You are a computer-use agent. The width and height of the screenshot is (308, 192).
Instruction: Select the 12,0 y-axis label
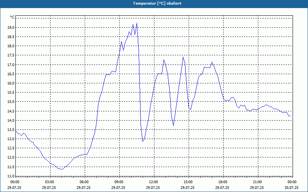pos(11,157)
